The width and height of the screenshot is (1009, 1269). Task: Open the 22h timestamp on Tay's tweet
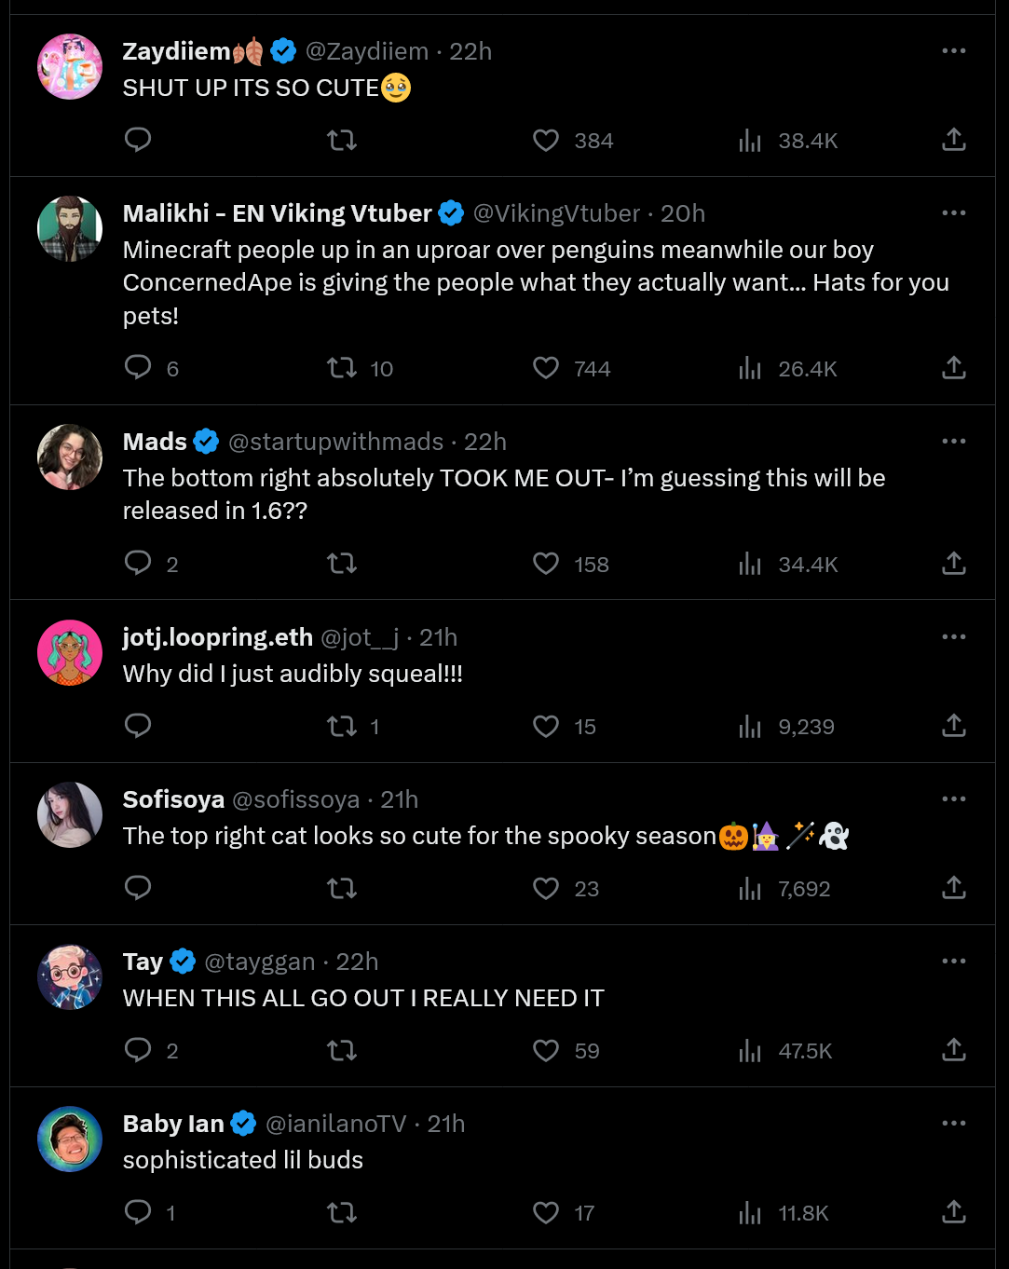tap(357, 962)
